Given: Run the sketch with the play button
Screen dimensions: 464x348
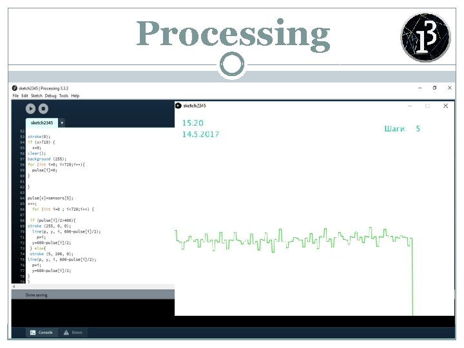Looking at the screenshot, I should coord(30,109).
